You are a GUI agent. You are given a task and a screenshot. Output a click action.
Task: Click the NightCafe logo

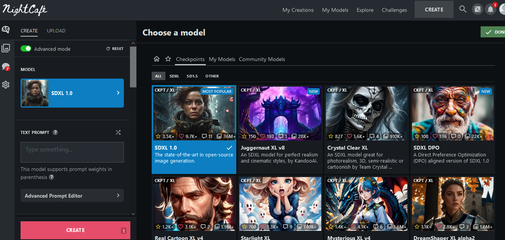click(x=24, y=9)
